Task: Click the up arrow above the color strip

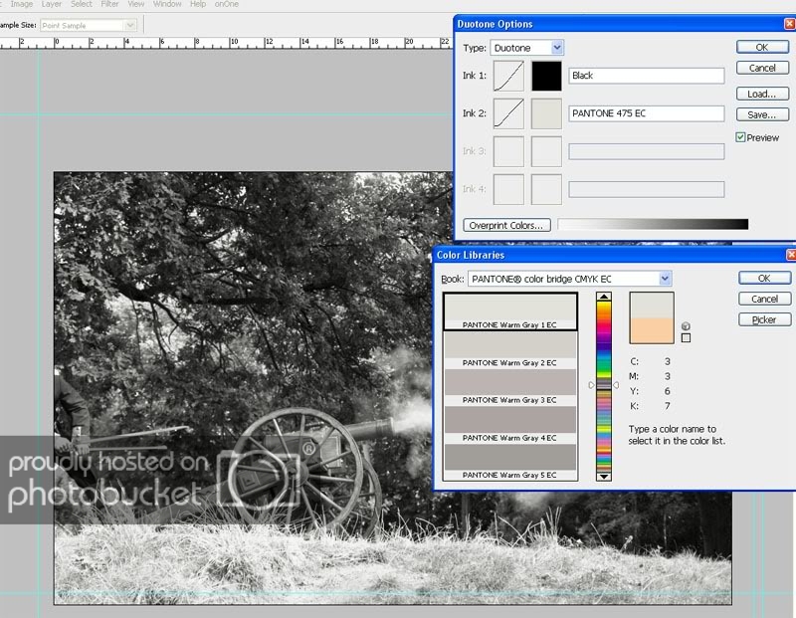Action: point(603,297)
